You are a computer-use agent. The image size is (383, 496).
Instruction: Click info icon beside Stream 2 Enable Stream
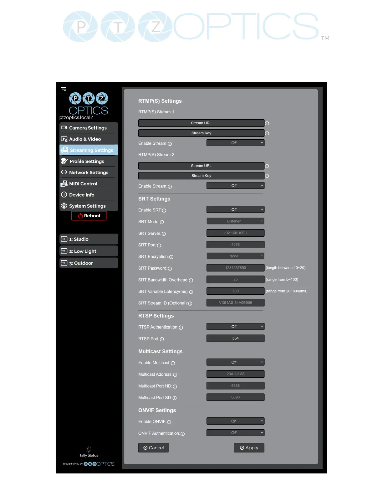[170, 187]
